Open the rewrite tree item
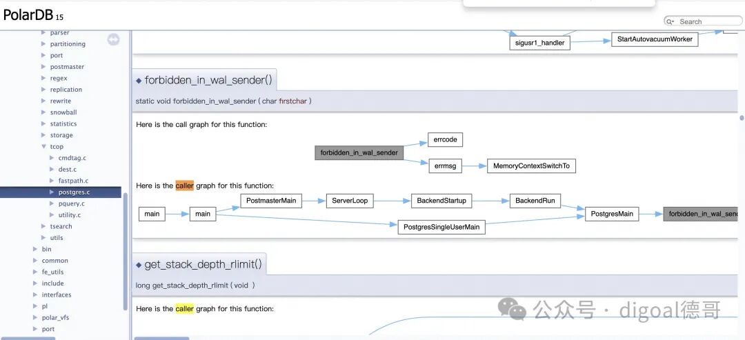 coord(60,101)
